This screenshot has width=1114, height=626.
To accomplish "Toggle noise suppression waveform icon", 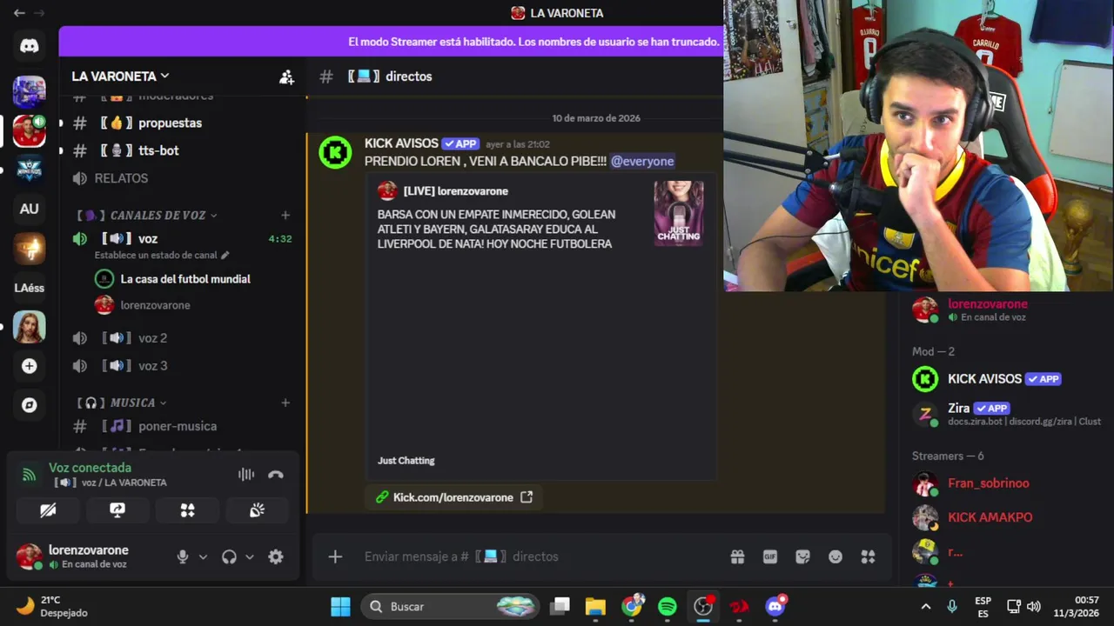I will (246, 475).
